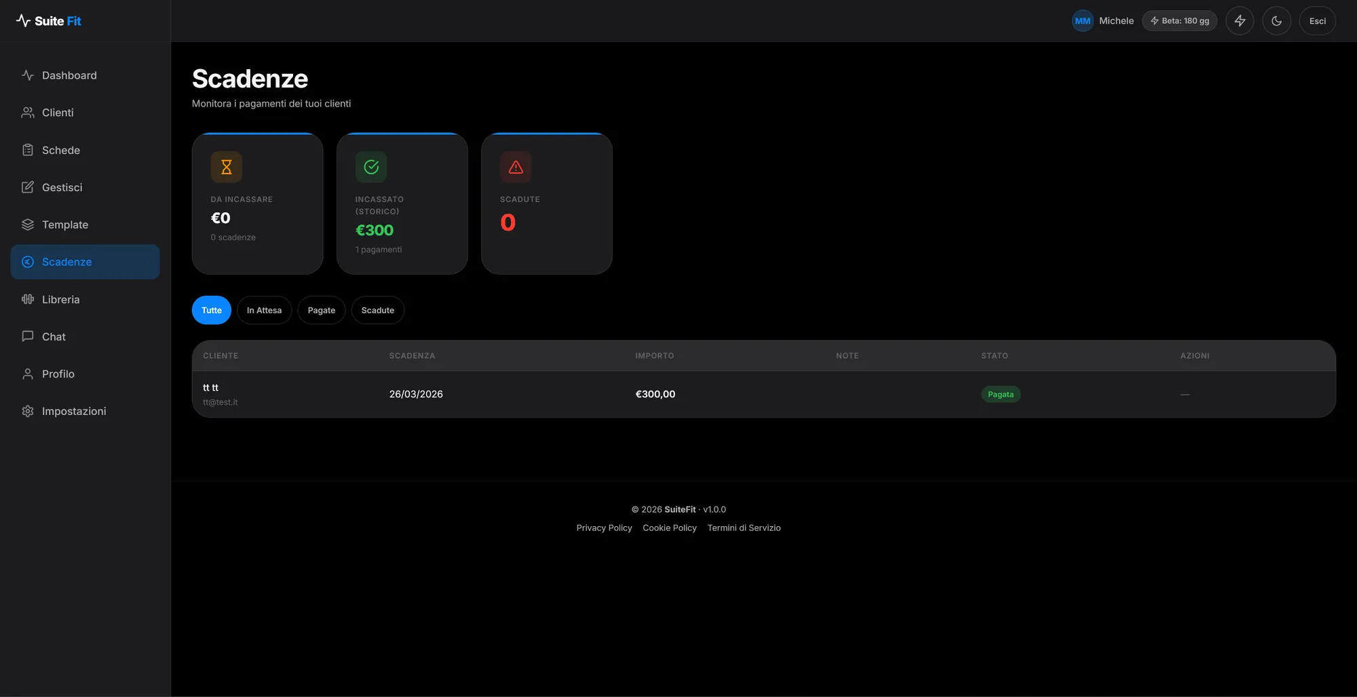The image size is (1357, 697).
Task: Click client name tt tt in table
Action: click(210, 388)
